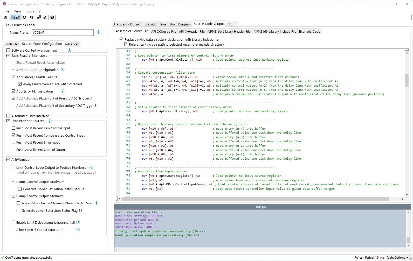This screenshot has height=261, width=413.
Task: Click info icon next to Add Error Normalization
Action: tap(63, 91)
